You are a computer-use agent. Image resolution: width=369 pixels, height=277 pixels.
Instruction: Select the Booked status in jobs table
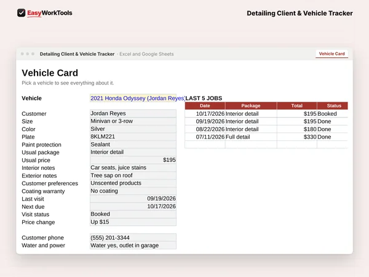click(332, 114)
